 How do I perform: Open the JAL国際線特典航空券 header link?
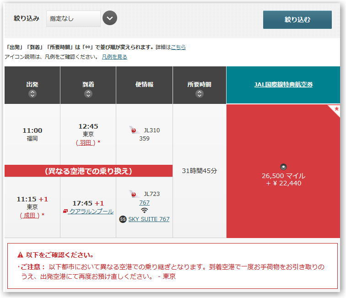(x=284, y=85)
